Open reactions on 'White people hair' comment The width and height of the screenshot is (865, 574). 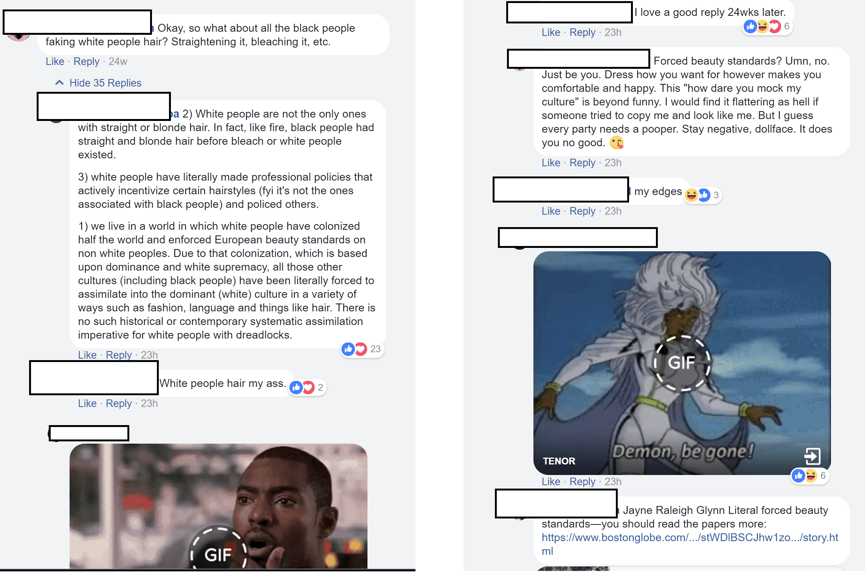coord(307,387)
